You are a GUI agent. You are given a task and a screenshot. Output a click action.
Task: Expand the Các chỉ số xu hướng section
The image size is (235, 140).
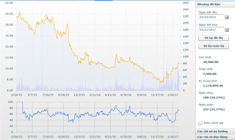coord(215,131)
